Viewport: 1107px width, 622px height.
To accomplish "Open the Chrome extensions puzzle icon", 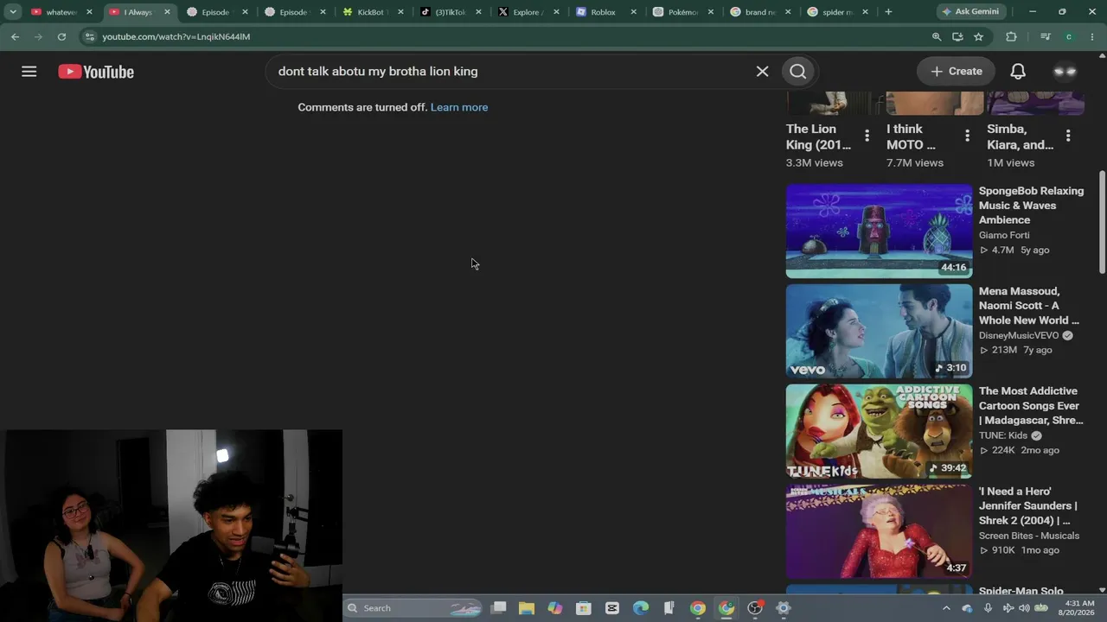I will [x=1011, y=37].
